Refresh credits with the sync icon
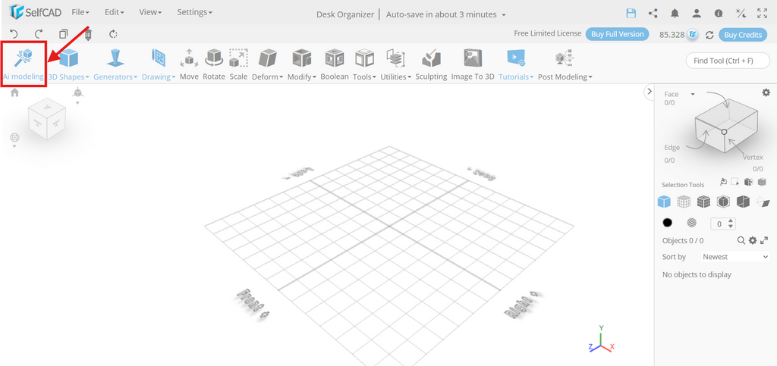Viewport: 777px width, 366px height. click(709, 35)
